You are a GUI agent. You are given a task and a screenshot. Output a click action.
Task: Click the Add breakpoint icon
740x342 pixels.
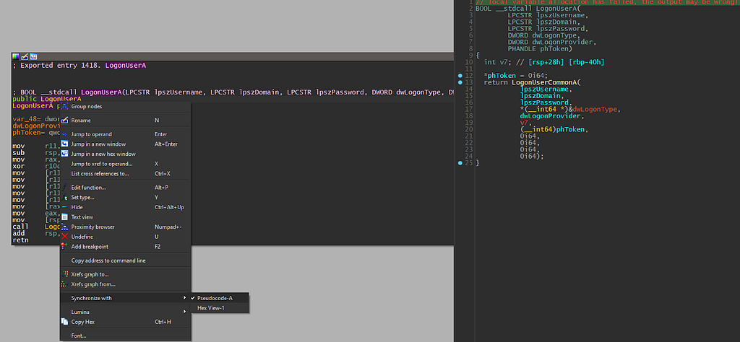(x=65, y=247)
